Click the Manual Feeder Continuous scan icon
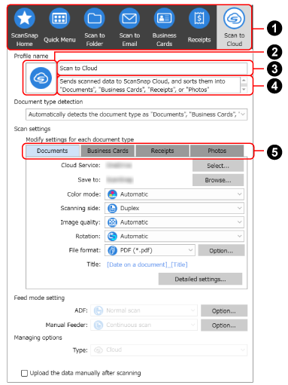 click(99, 325)
